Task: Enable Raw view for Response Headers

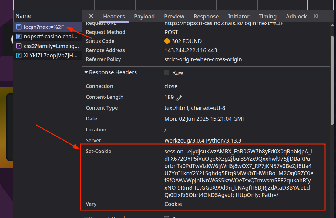Action: tap(166, 72)
